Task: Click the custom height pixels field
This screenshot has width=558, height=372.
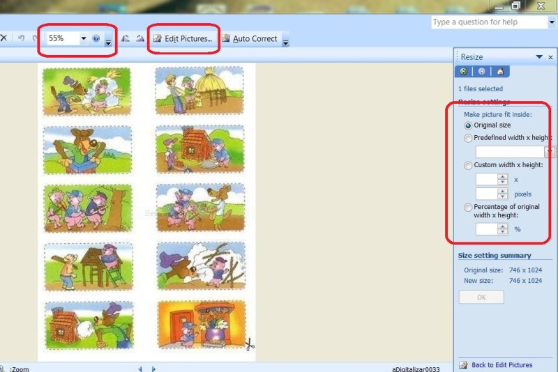Action: coord(486,194)
